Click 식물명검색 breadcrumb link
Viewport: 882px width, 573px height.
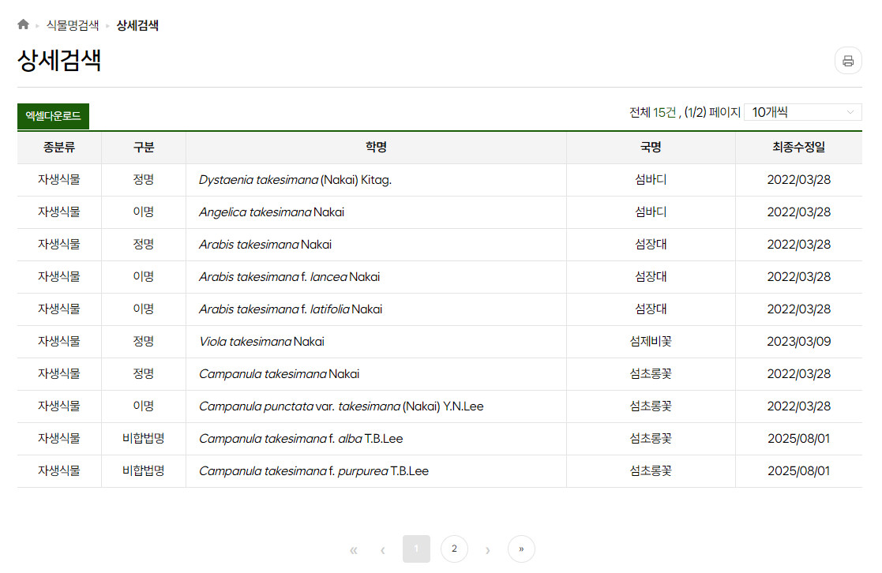click(x=72, y=25)
